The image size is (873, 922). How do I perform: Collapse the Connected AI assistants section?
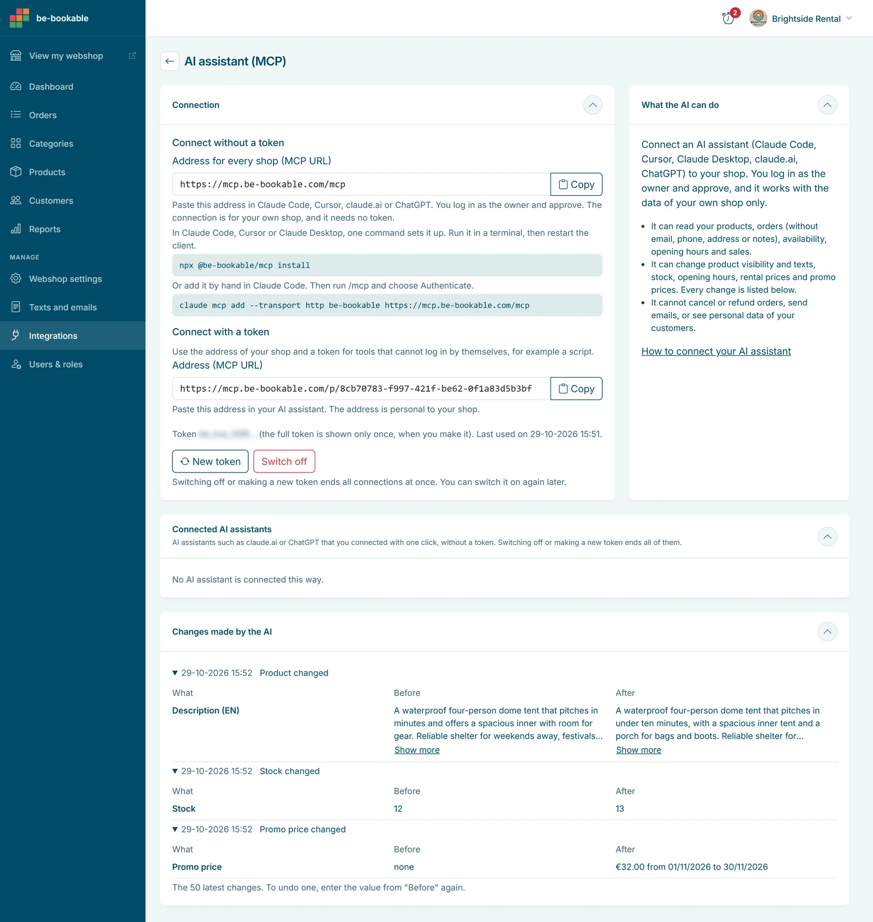point(827,536)
